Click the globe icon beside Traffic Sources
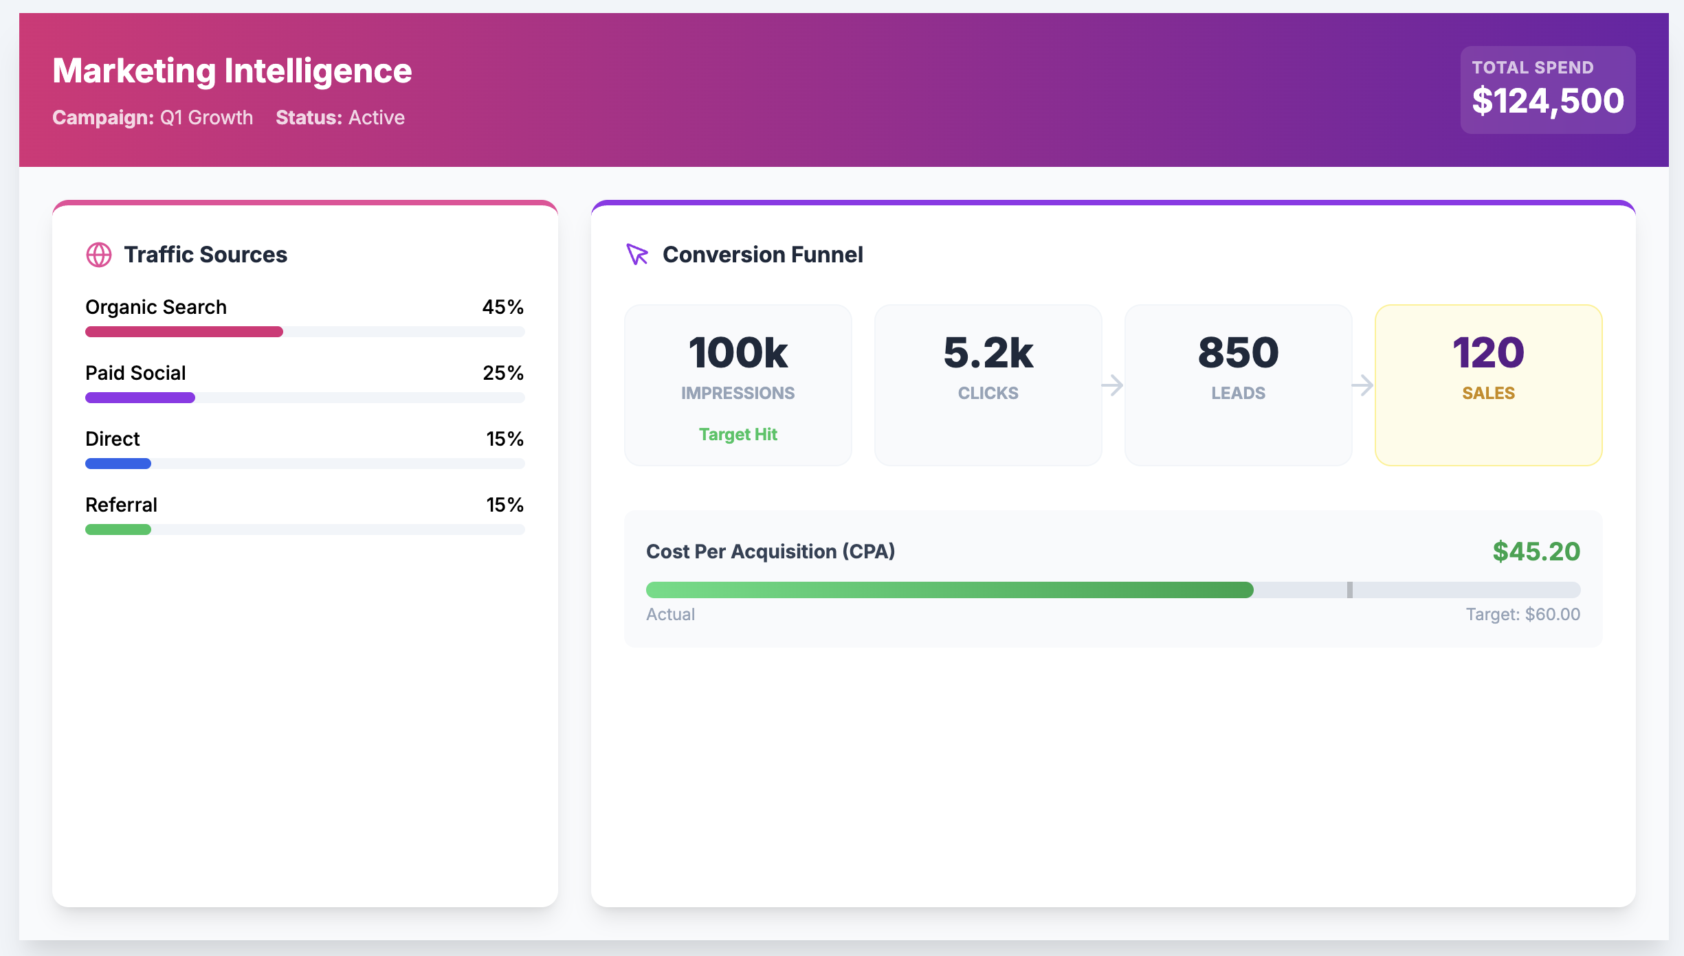The image size is (1684, 956). pos(99,255)
